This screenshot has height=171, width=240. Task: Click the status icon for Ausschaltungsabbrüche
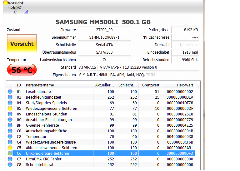pos(10,131)
